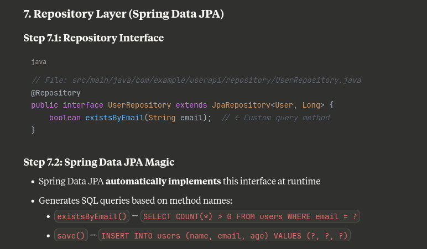Click the 'existsByEmail()' inline code pill
Image resolution: width=427 pixels, height=249 pixels.
[x=92, y=216]
